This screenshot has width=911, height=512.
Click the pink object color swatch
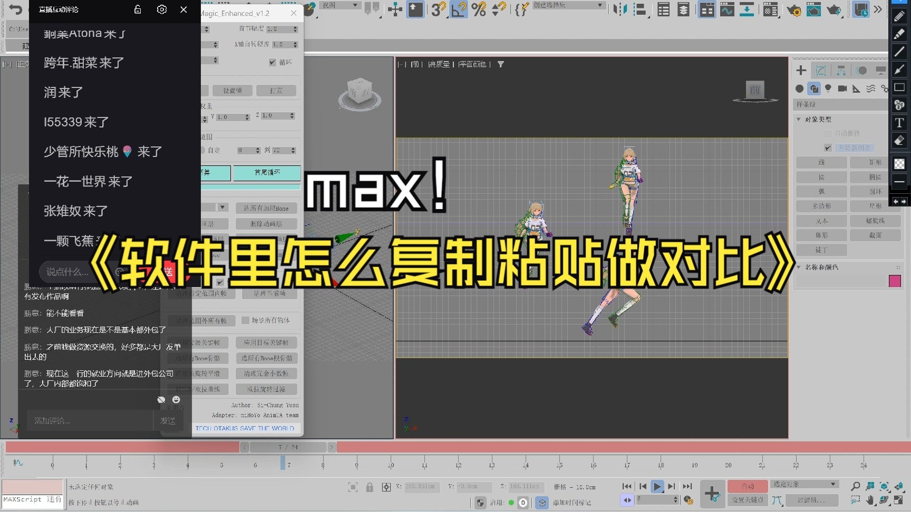tap(895, 281)
